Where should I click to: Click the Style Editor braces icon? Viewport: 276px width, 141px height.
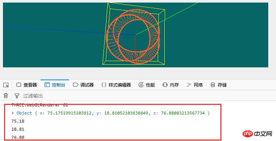[104, 85]
